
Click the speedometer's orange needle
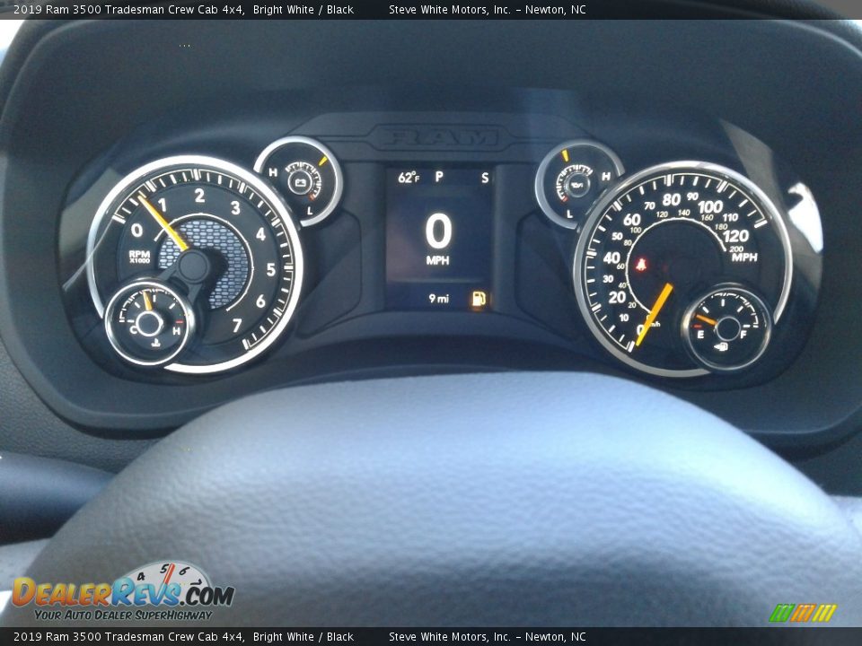pyautogui.click(x=655, y=313)
